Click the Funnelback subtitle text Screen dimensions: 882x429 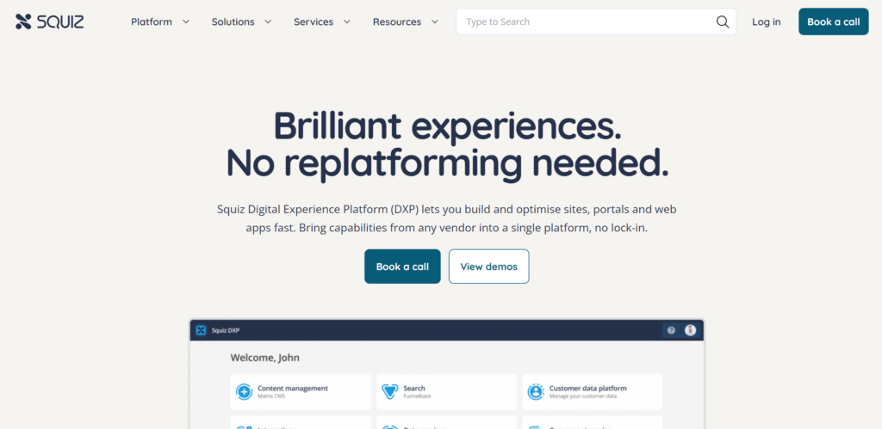[417, 395]
